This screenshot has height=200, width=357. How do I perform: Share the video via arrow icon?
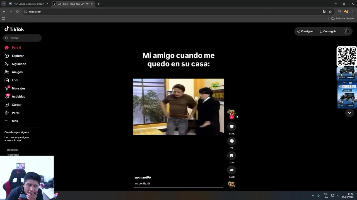[231, 170]
